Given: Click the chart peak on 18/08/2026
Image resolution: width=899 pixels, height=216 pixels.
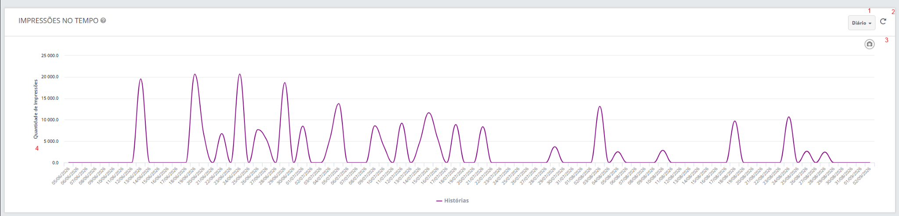Looking at the screenshot, I should click(x=734, y=121).
